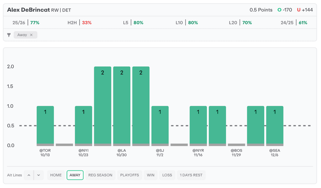This screenshot has width=321, height=188.
Task: Select the Over -170 odds
Action: tap(285, 10)
